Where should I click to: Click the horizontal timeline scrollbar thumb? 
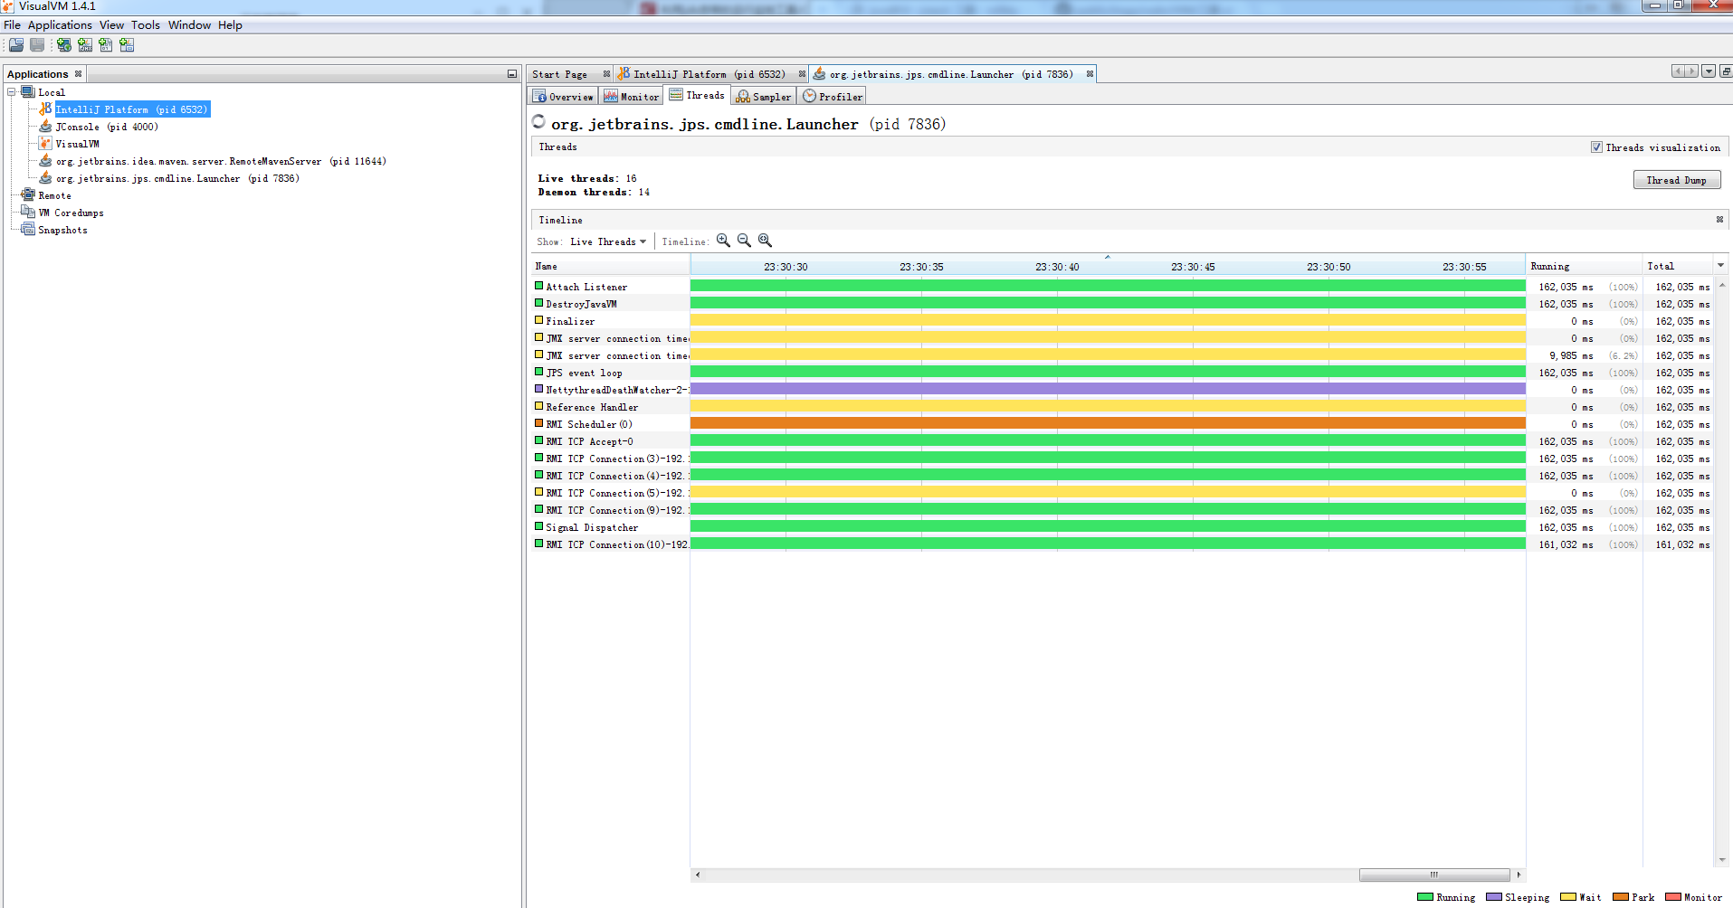pos(1434,875)
